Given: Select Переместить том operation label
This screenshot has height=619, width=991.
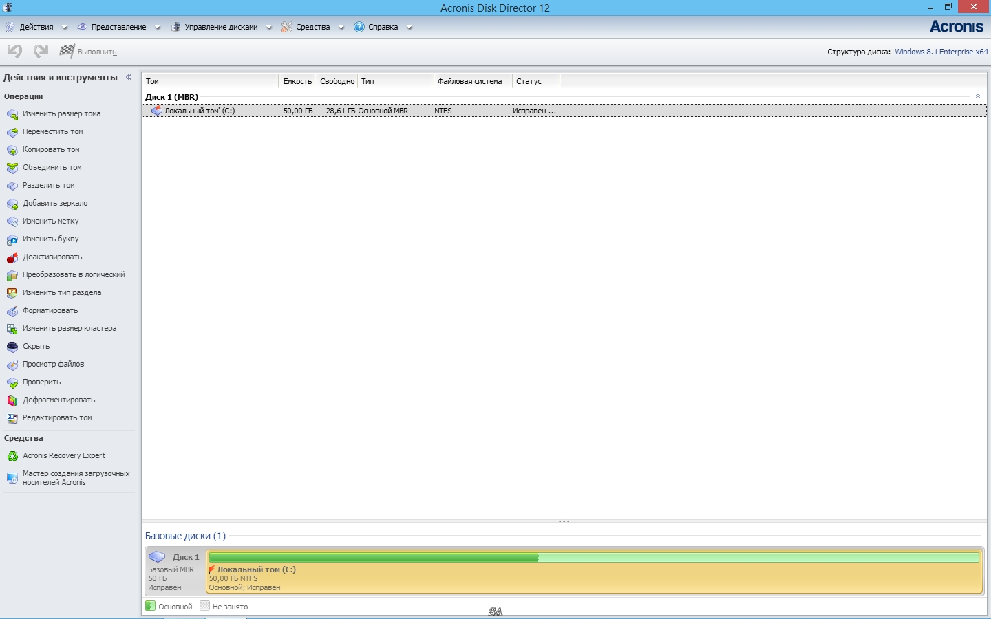Looking at the screenshot, I should [53, 131].
